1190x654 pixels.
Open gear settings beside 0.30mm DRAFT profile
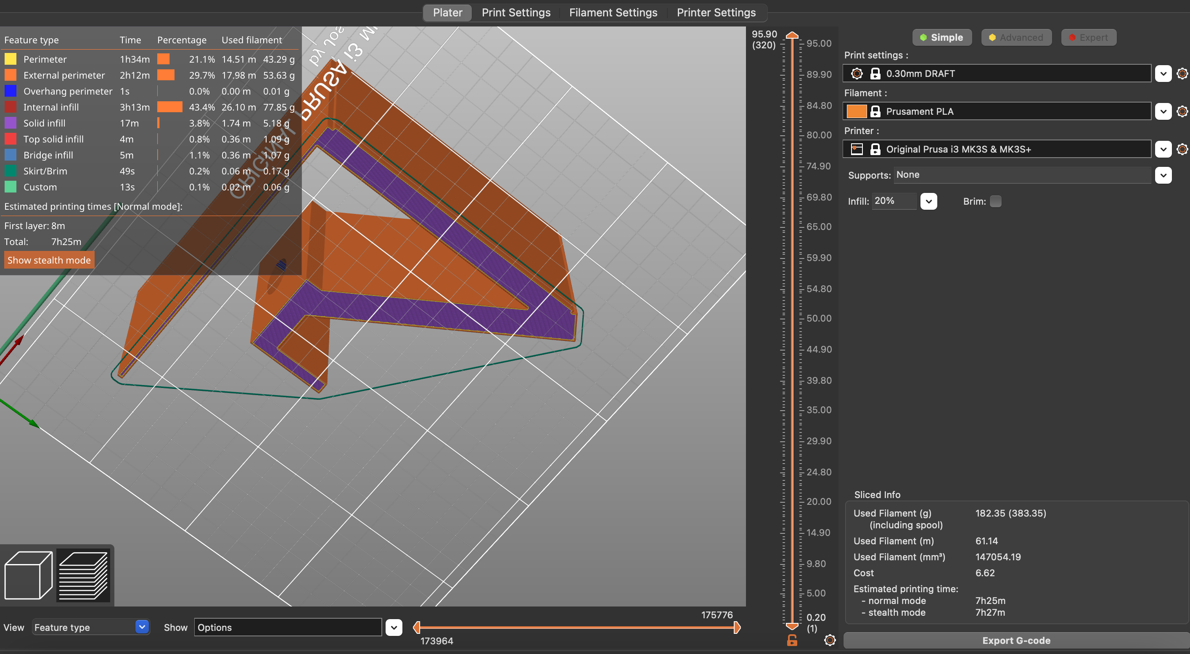(1182, 73)
